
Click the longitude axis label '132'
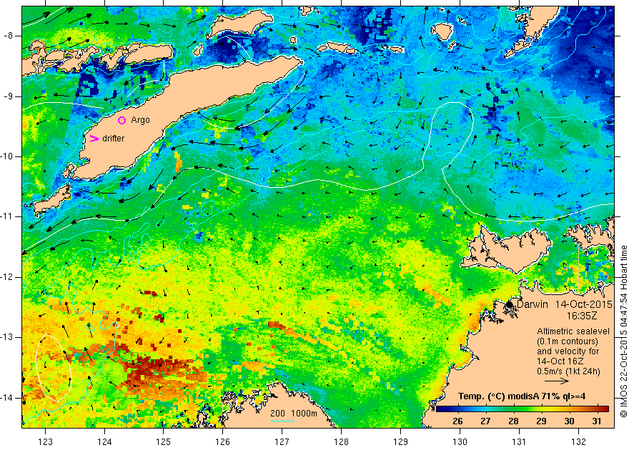(x=578, y=441)
